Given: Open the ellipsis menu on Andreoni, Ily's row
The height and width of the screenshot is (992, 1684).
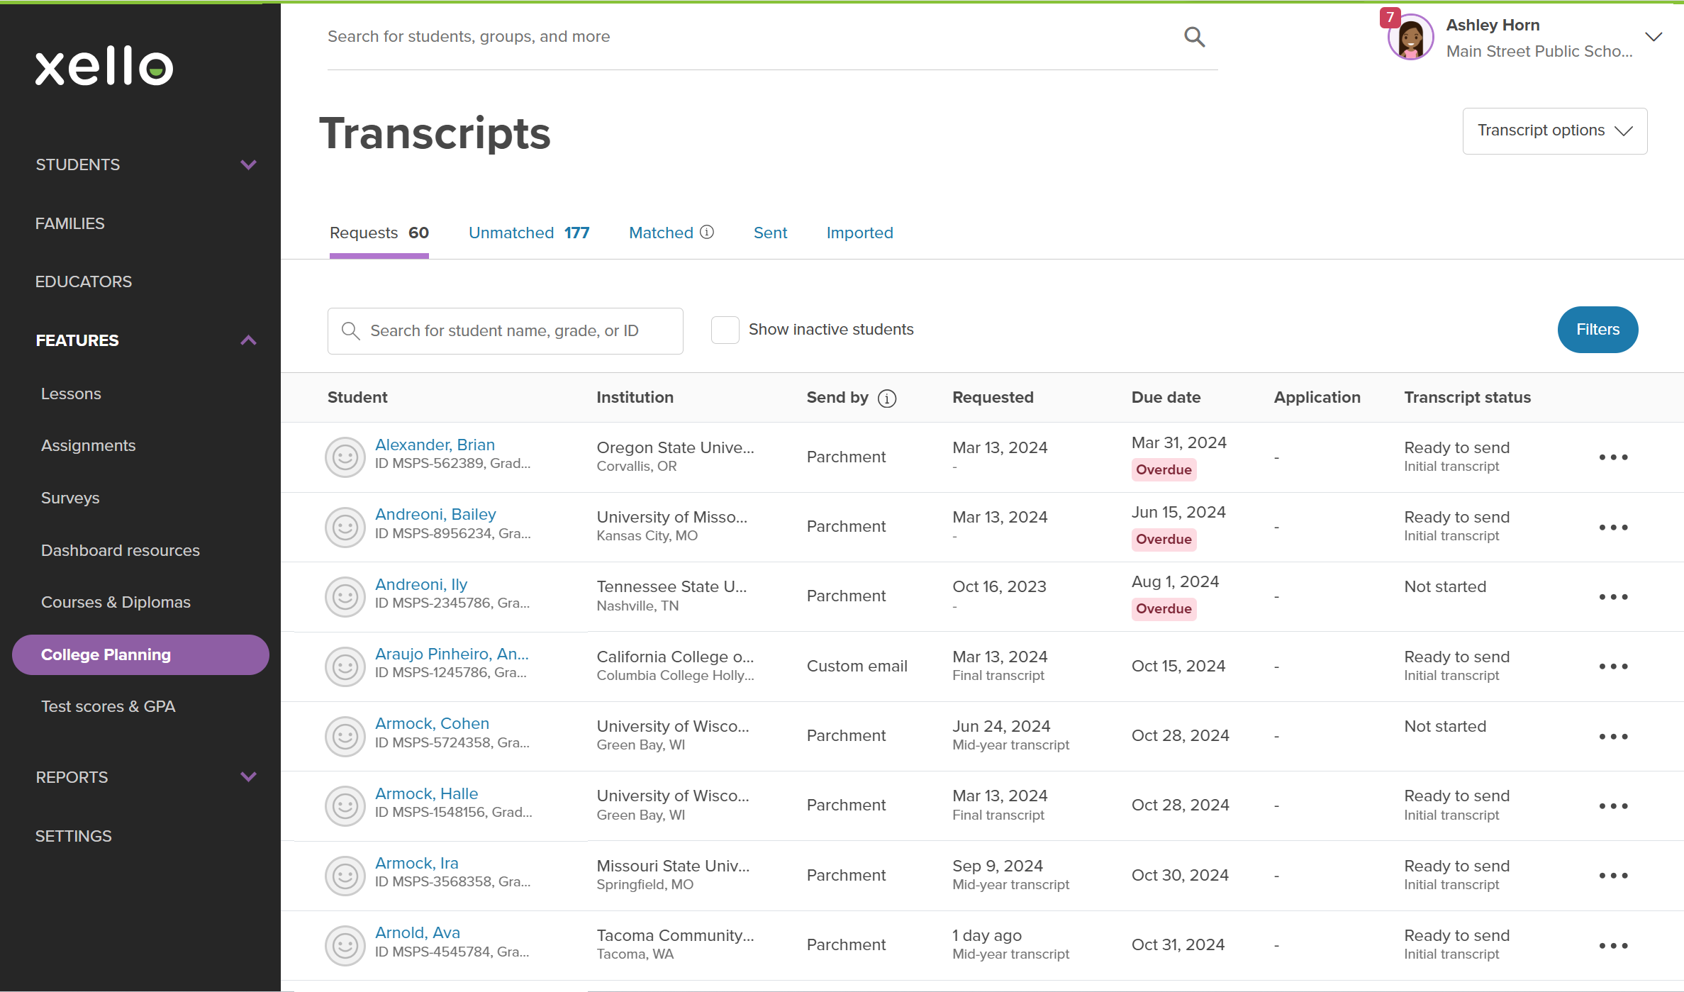Looking at the screenshot, I should click(1612, 596).
